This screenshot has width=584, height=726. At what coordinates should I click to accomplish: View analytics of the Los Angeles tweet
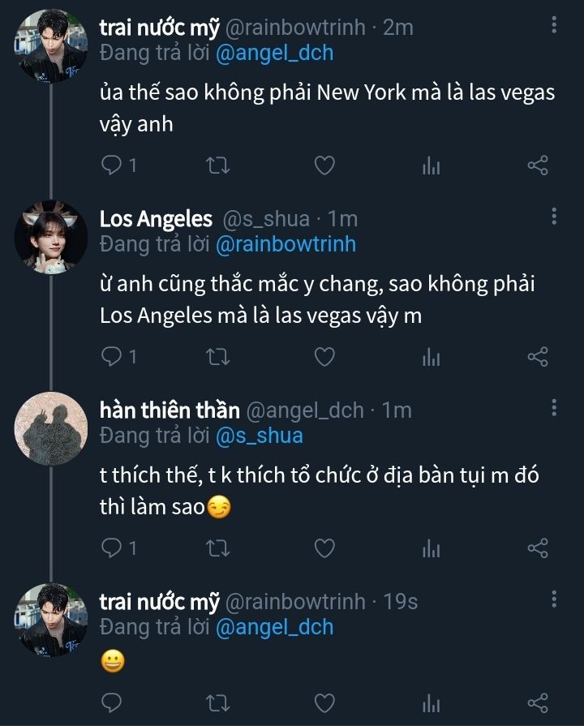[431, 357]
